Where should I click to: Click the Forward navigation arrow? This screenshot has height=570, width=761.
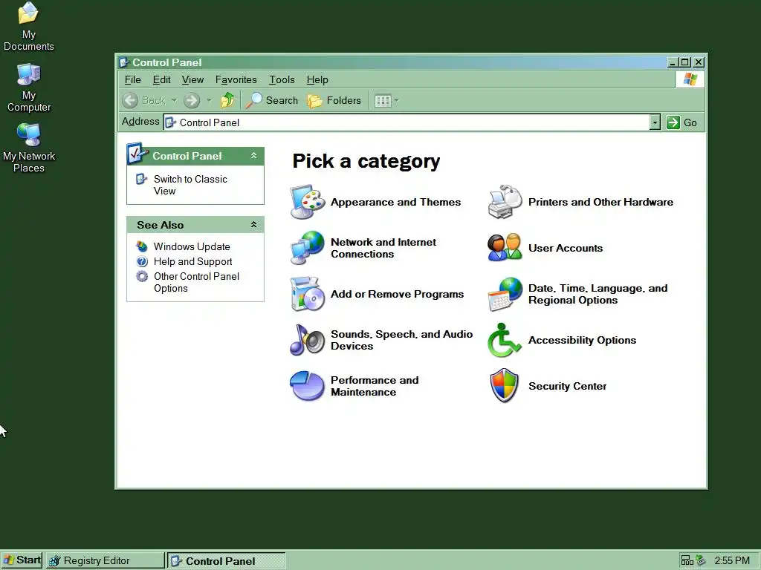[x=192, y=100]
